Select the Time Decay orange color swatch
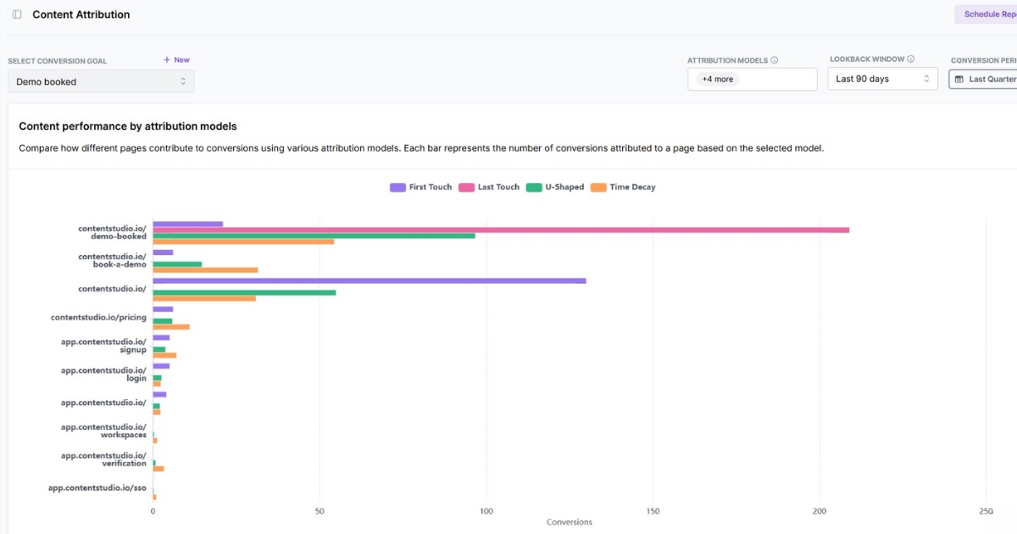The image size is (1017, 534). click(597, 186)
